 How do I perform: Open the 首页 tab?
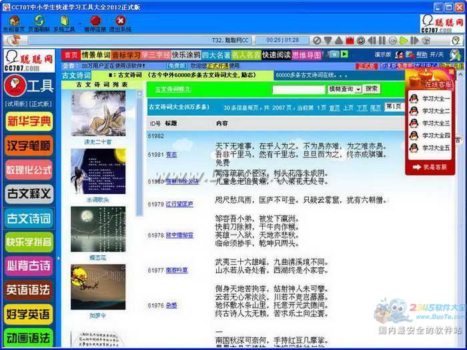click(x=71, y=55)
